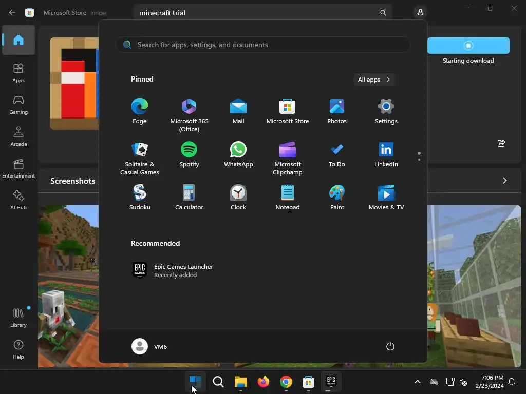
Task: Open the Microsoft Store profile account icon
Action: [x=420, y=13]
